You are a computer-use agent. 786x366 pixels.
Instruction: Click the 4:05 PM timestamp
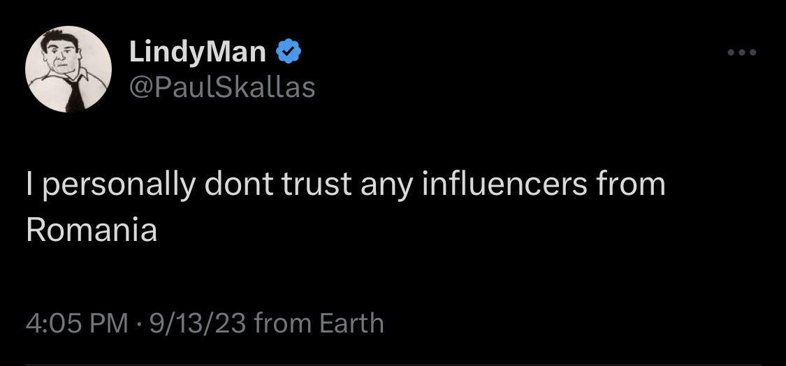point(77,323)
